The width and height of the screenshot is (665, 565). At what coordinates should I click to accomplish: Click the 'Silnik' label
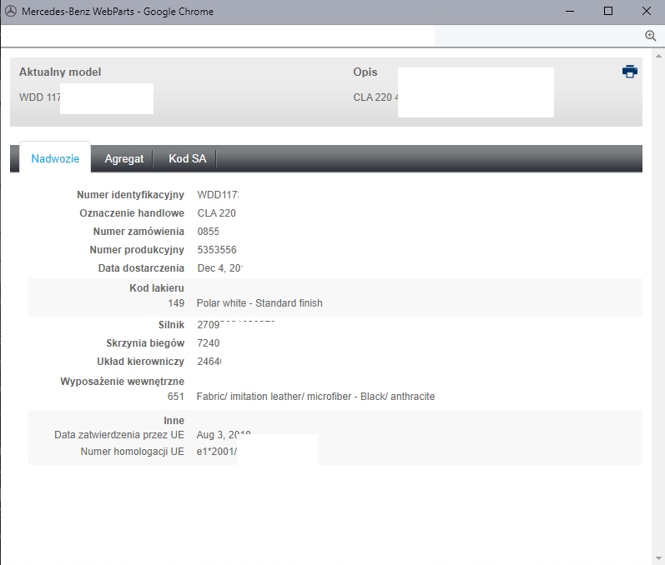tap(171, 325)
